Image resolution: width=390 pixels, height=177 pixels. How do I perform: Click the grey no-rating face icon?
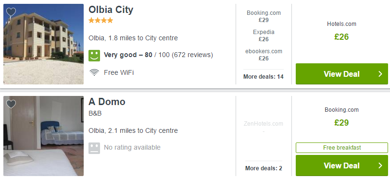point(94,148)
